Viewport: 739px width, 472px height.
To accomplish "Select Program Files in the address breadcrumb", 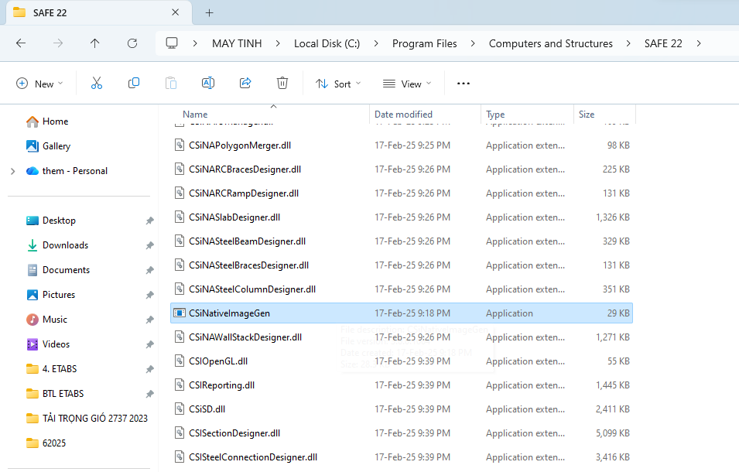I will pos(424,43).
